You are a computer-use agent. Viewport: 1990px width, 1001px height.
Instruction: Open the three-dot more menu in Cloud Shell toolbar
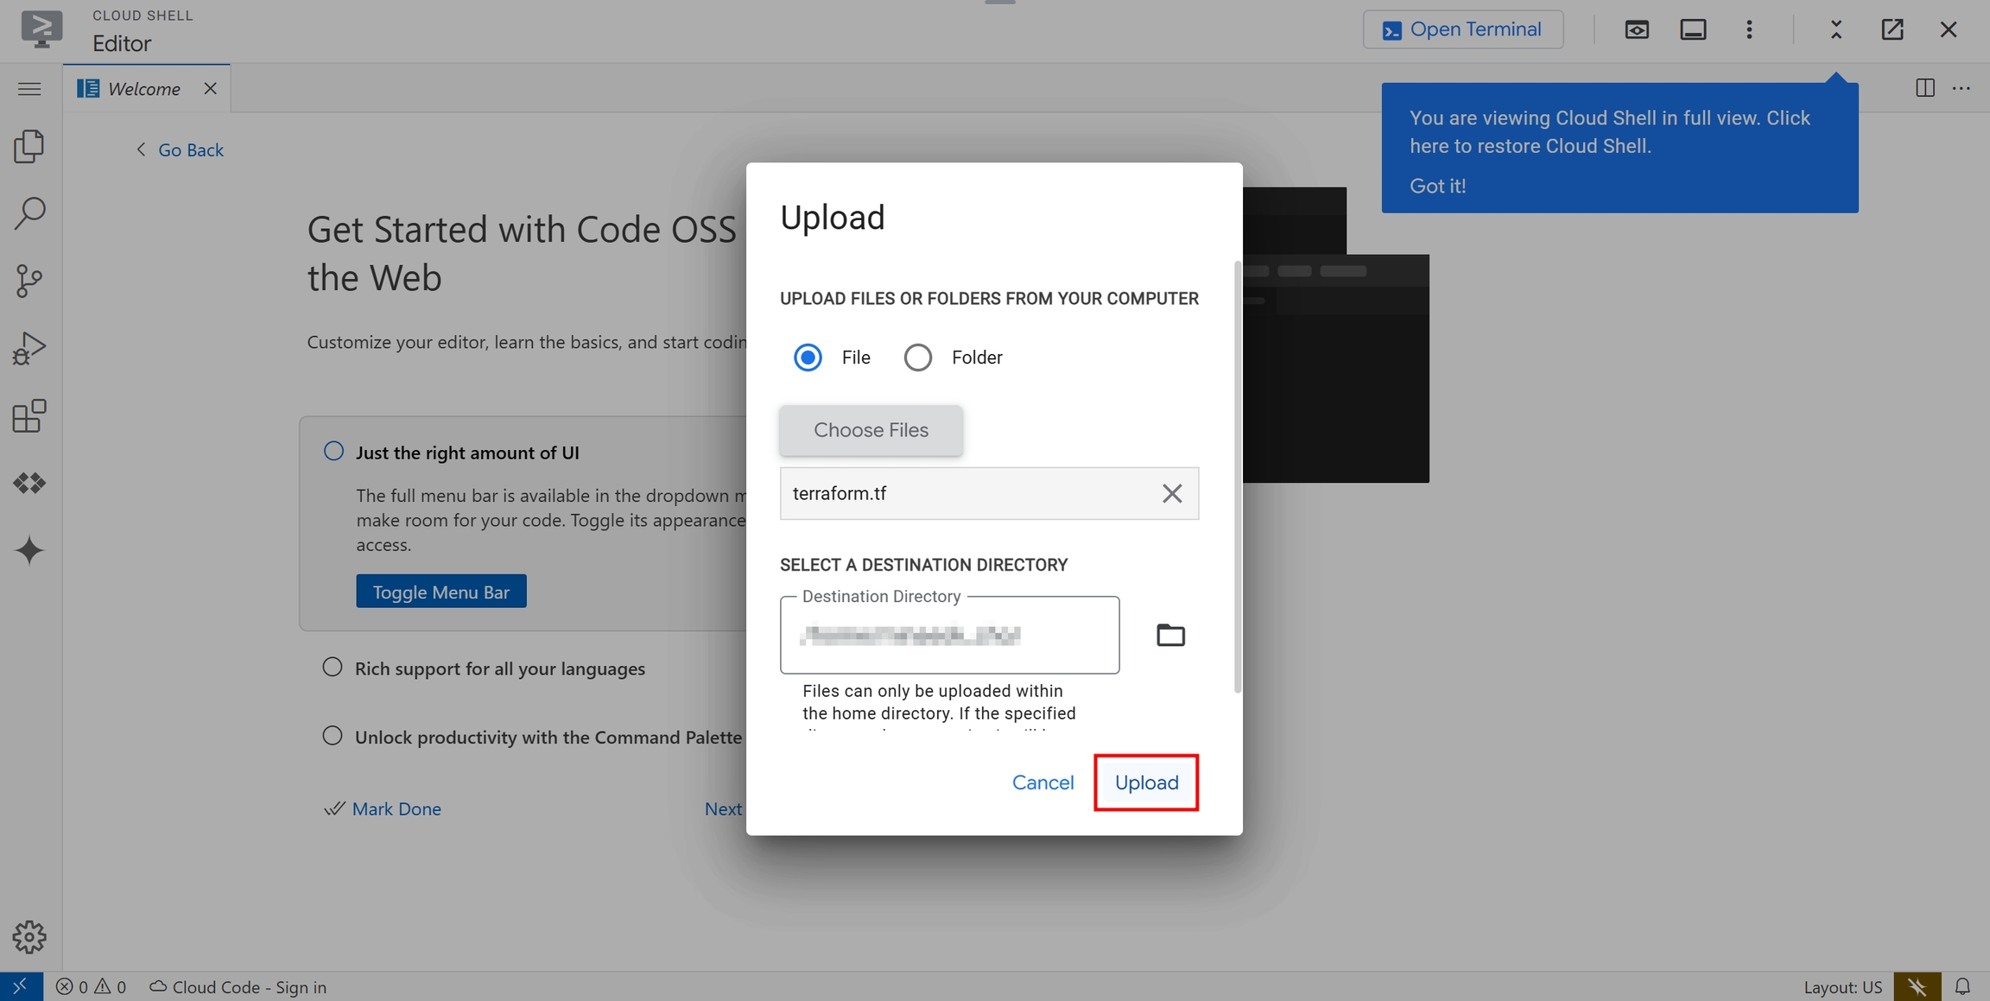coord(1749,30)
